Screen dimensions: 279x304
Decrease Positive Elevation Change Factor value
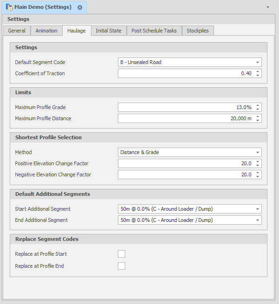[x=258, y=166]
